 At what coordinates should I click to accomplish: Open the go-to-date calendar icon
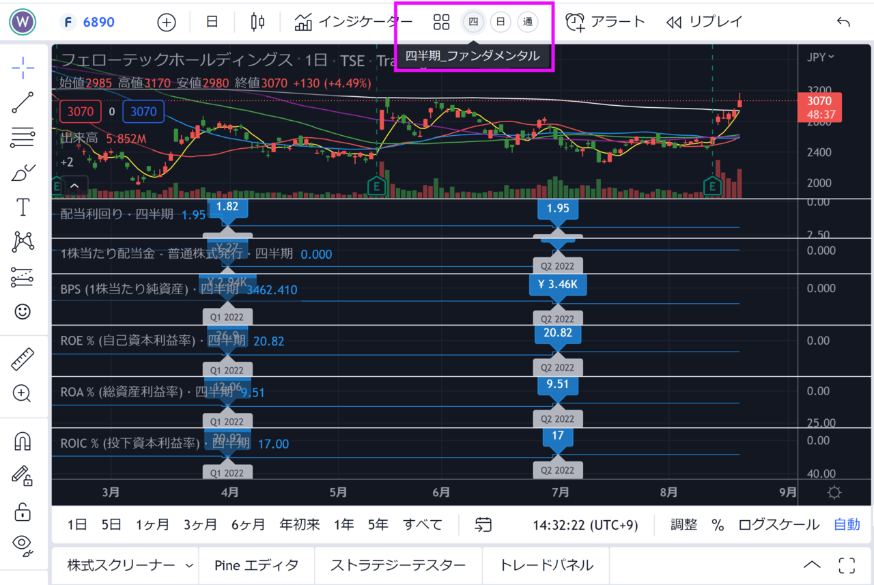pyautogui.click(x=483, y=525)
